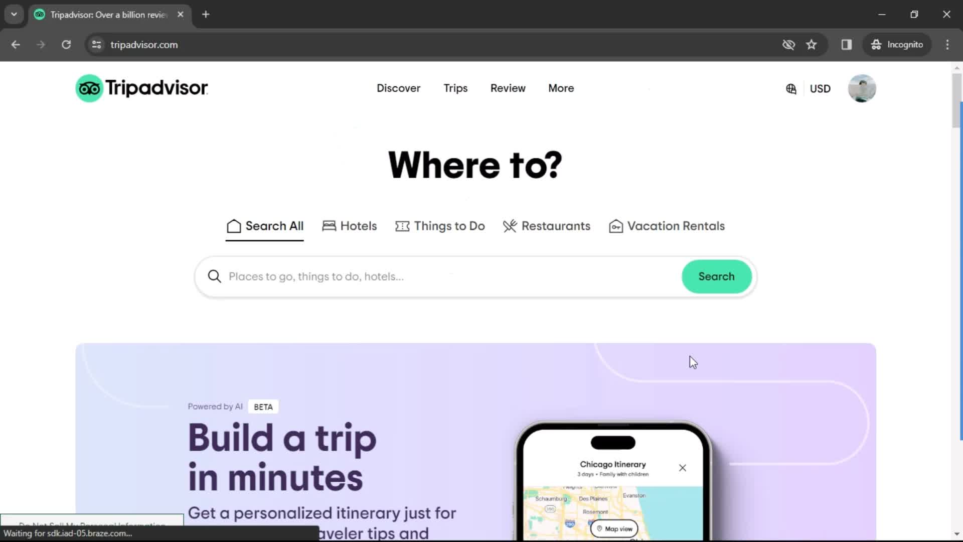Click the globe/language selector icon
This screenshot has height=542, width=963.
(x=791, y=88)
